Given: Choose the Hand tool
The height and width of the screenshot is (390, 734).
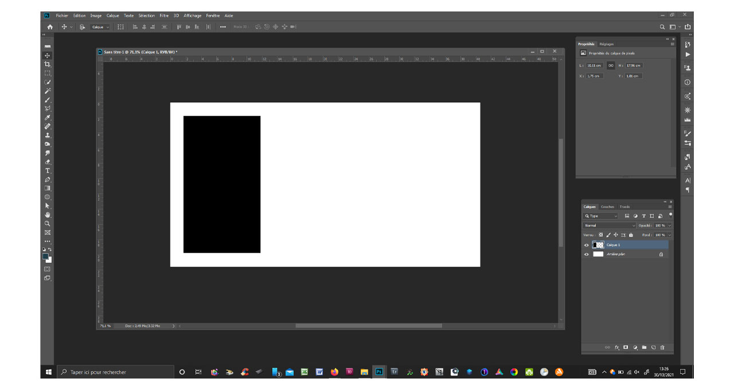Looking at the screenshot, I should click(48, 214).
